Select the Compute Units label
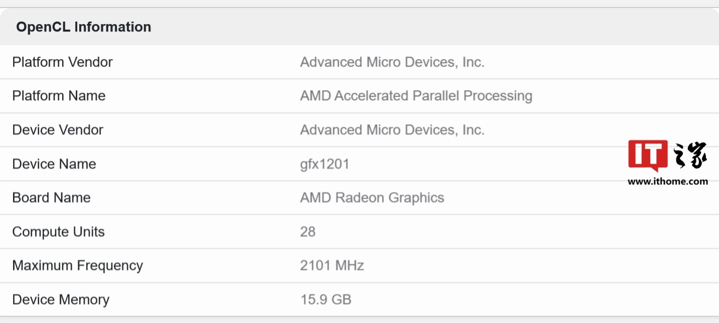Viewport: 719px width, 323px height. 58,232
